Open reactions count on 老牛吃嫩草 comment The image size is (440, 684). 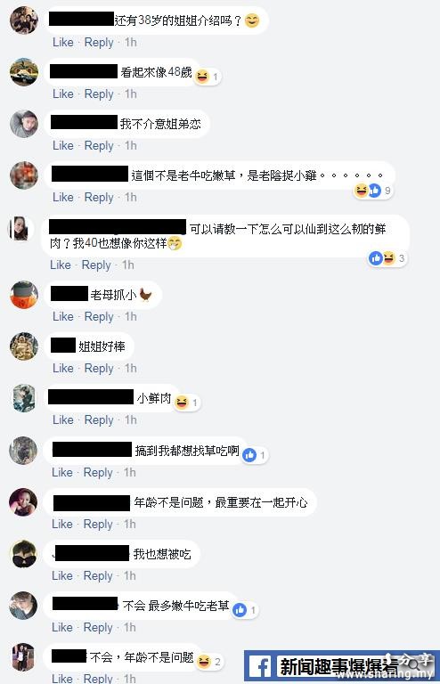click(387, 191)
